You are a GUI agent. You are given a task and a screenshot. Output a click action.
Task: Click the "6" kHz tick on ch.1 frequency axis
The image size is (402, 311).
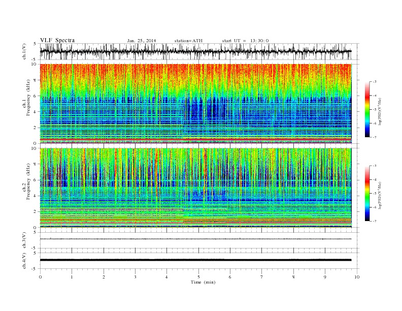[36, 96]
